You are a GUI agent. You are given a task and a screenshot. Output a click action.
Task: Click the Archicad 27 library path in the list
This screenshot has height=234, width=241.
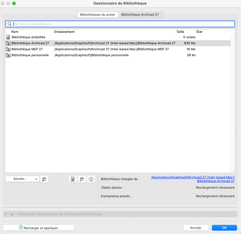pos(115,43)
